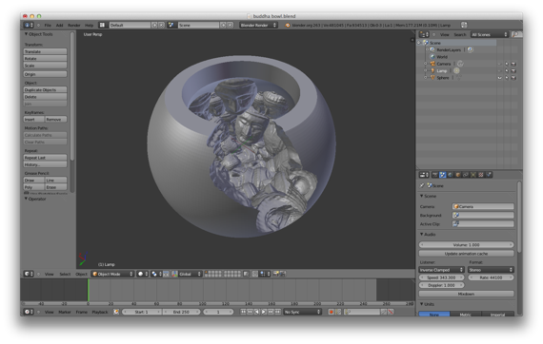
Task: Toggle selectability for Lamp in outliner
Action: tap(507, 71)
